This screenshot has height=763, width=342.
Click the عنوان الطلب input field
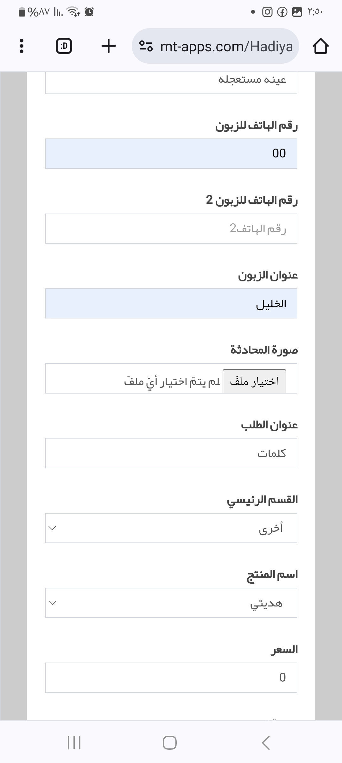point(171,453)
